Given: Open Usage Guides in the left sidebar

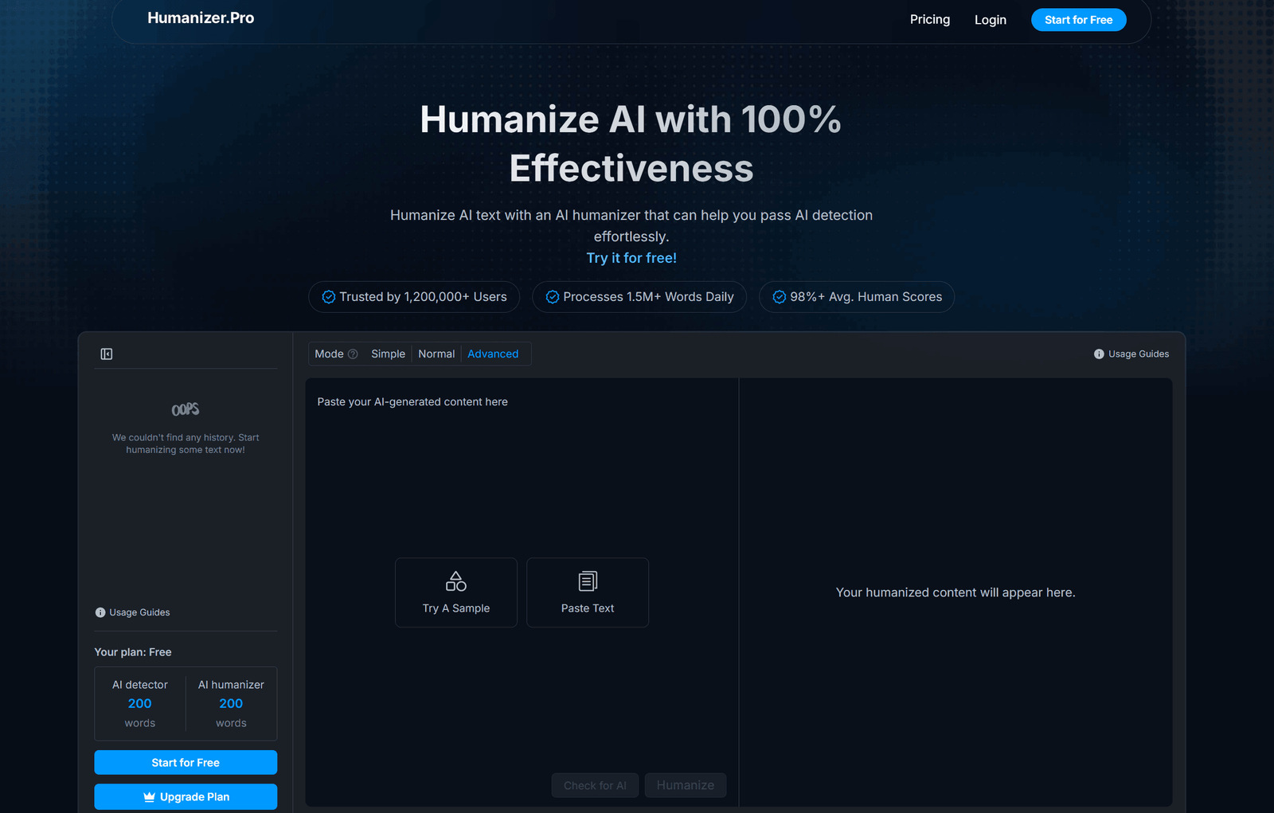Looking at the screenshot, I should coord(132,612).
